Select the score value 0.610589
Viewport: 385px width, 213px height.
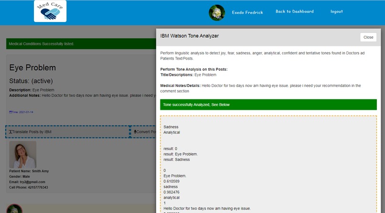[x=171, y=181]
